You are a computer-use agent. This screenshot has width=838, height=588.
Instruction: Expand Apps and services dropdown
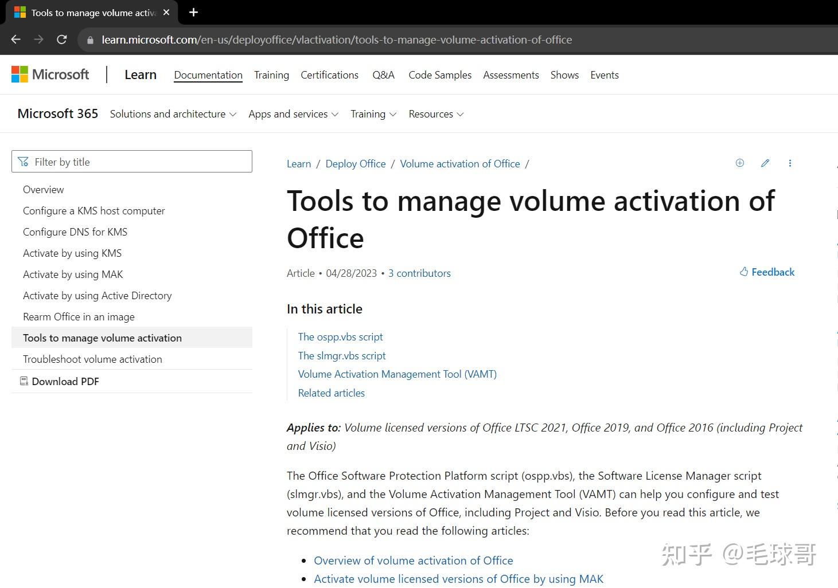[x=294, y=114]
